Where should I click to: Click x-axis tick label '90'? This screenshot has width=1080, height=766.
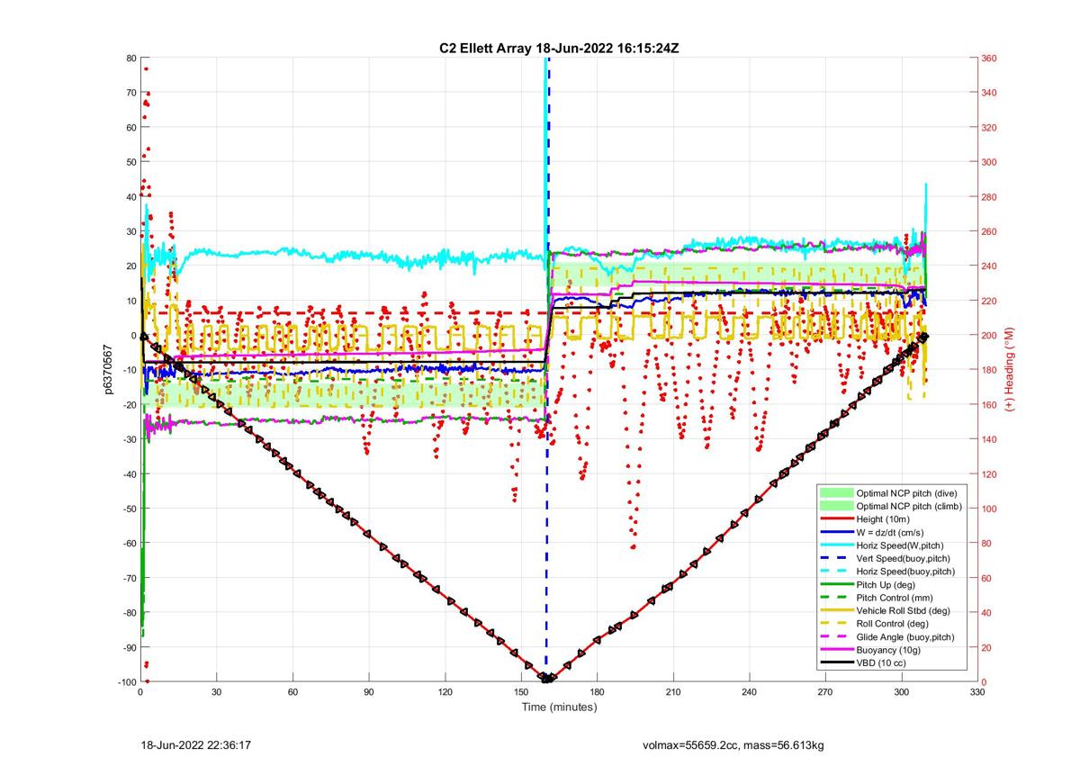click(368, 693)
